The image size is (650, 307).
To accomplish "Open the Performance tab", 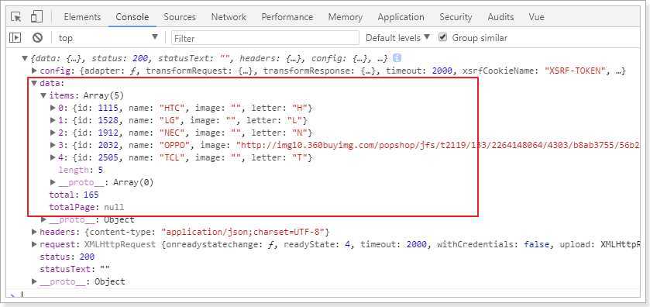I will (287, 17).
